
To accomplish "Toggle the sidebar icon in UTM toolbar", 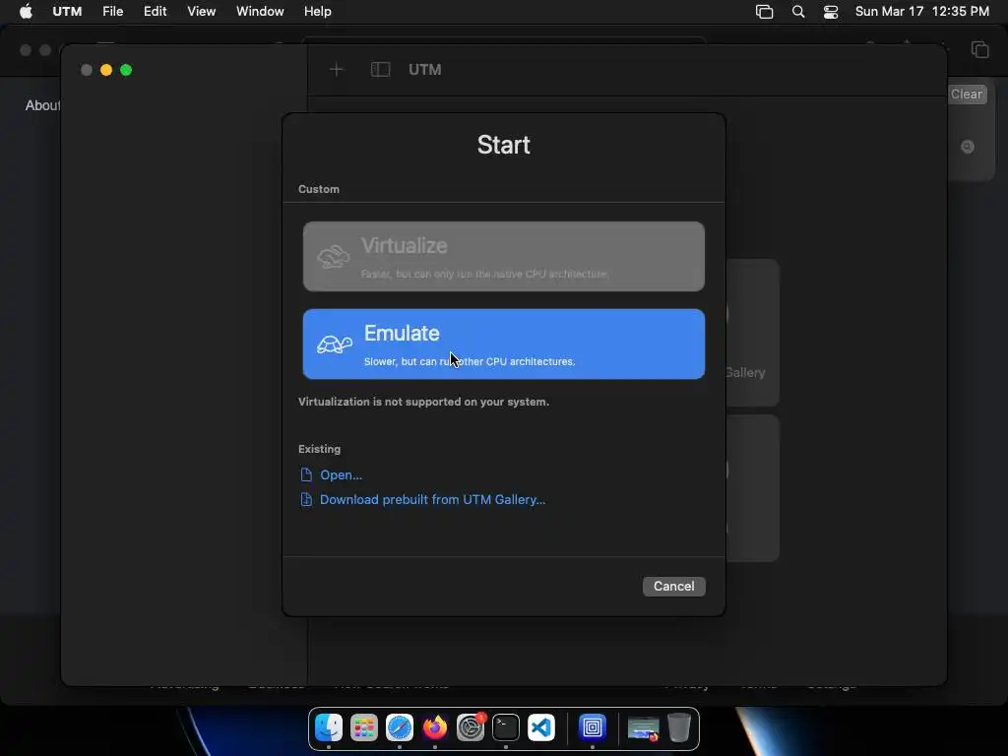I will pyautogui.click(x=381, y=70).
